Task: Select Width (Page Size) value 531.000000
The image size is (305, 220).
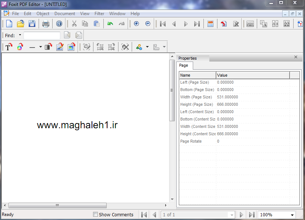Action: click(227, 97)
